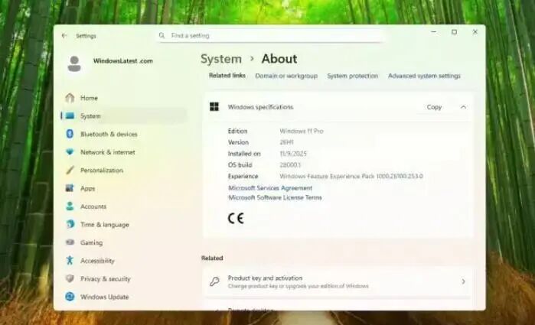This screenshot has height=325, width=535.
Task: Select Privacy & security shield icon
Action: click(70, 279)
